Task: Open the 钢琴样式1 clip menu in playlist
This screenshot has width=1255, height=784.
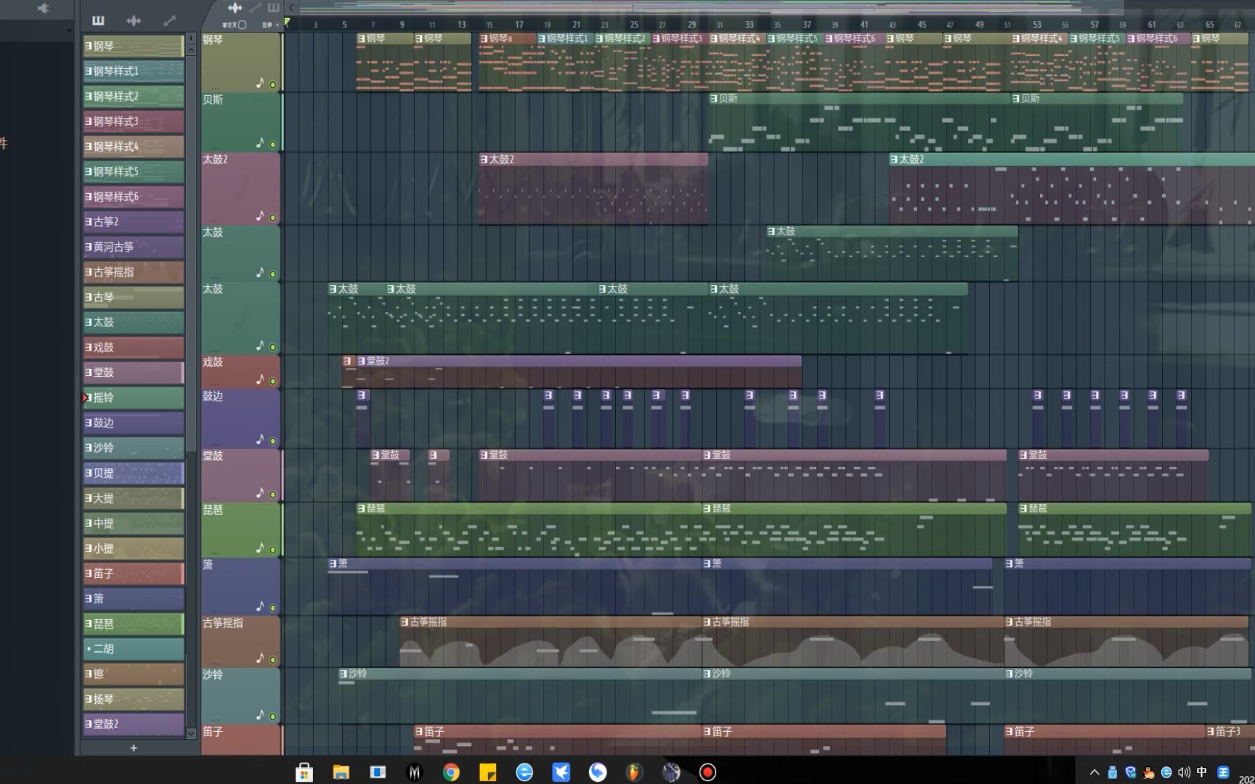Action: 542,38
